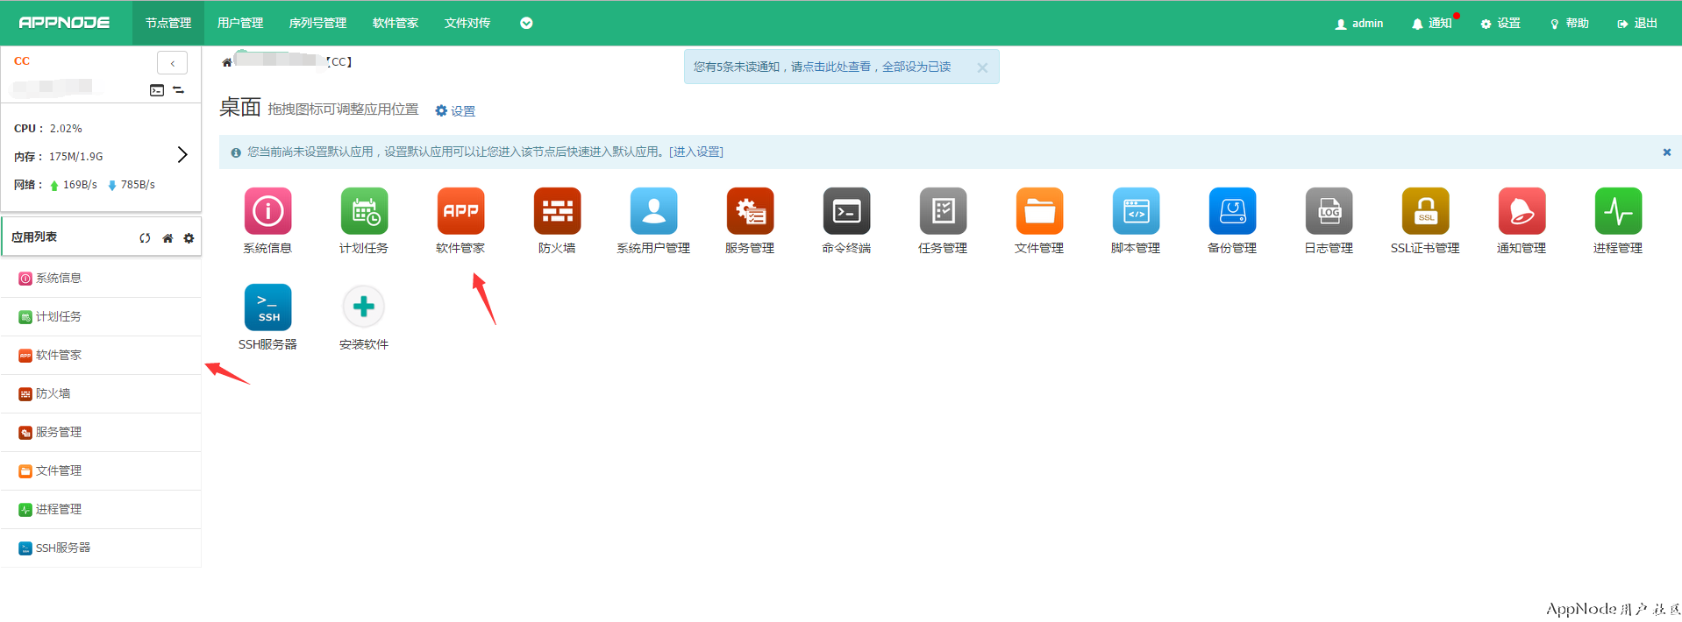Open the 软件管家 APP desktop icon
The height and width of the screenshot is (622, 1682).
[460, 211]
